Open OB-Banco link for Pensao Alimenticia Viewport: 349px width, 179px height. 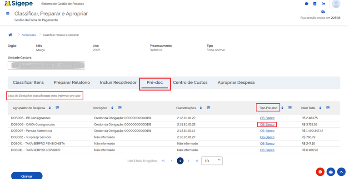coord(267,131)
